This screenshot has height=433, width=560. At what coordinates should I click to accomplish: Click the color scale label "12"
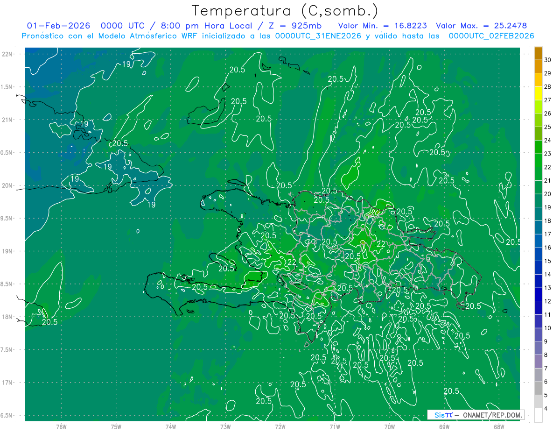[x=548, y=301]
